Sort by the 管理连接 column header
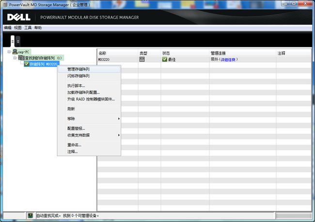The image size is (315, 222). (242, 53)
